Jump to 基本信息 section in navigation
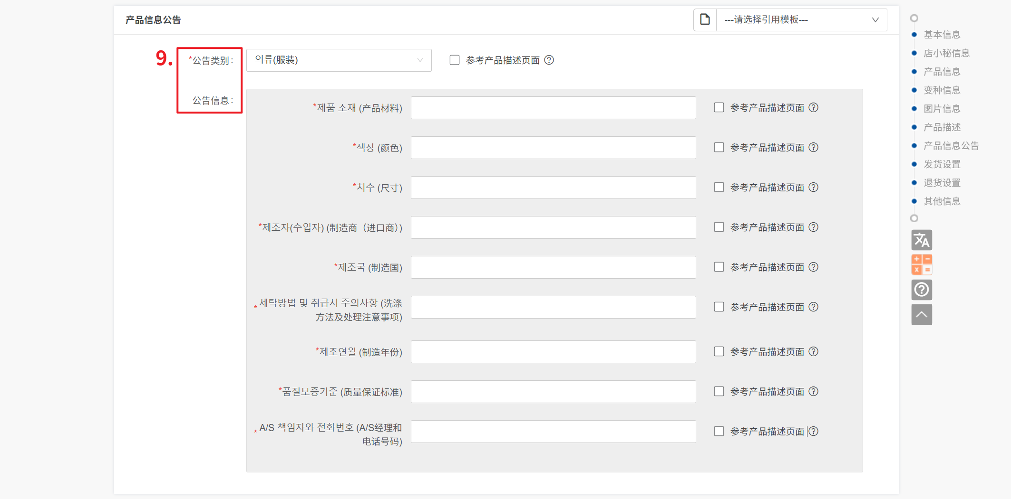The width and height of the screenshot is (1011, 499). click(942, 35)
